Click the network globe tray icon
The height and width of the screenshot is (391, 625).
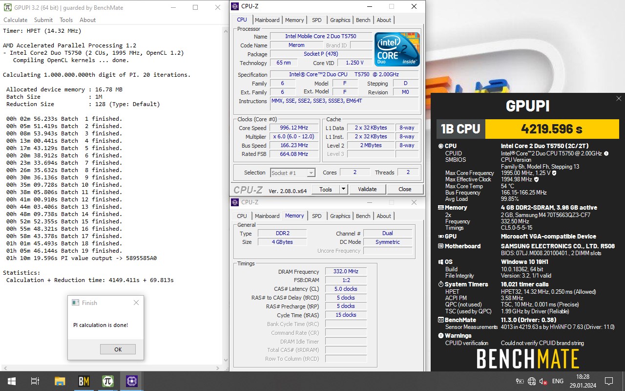[x=532, y=381]
